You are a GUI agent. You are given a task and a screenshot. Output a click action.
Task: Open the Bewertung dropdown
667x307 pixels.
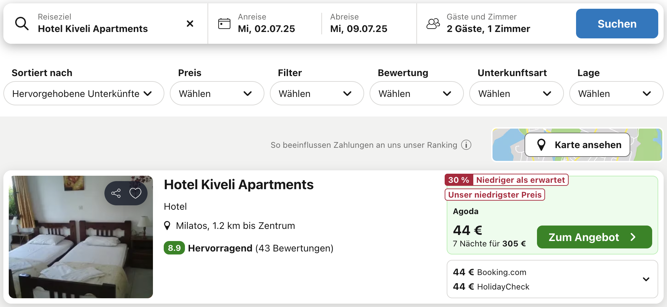[x=416, y=94]
